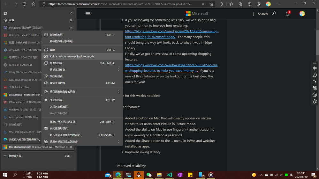The height and width of the screenshot is (179, 319).
Task: Show hidden tray icons chevron
Action: pos(262,175)
